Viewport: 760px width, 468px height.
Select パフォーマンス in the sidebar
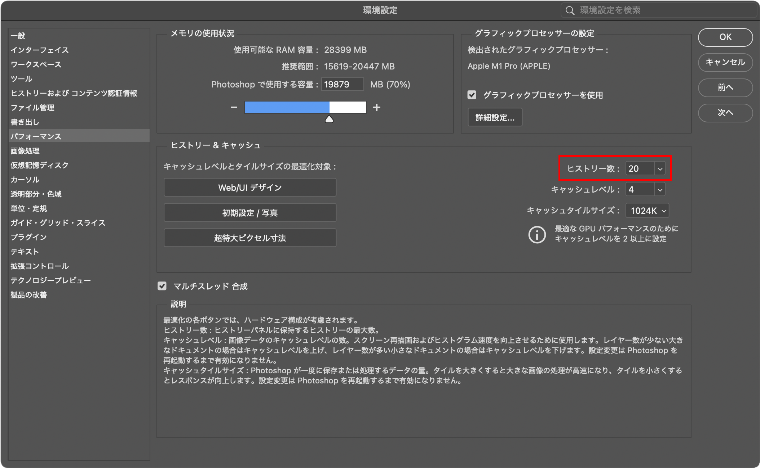point(79,136)
